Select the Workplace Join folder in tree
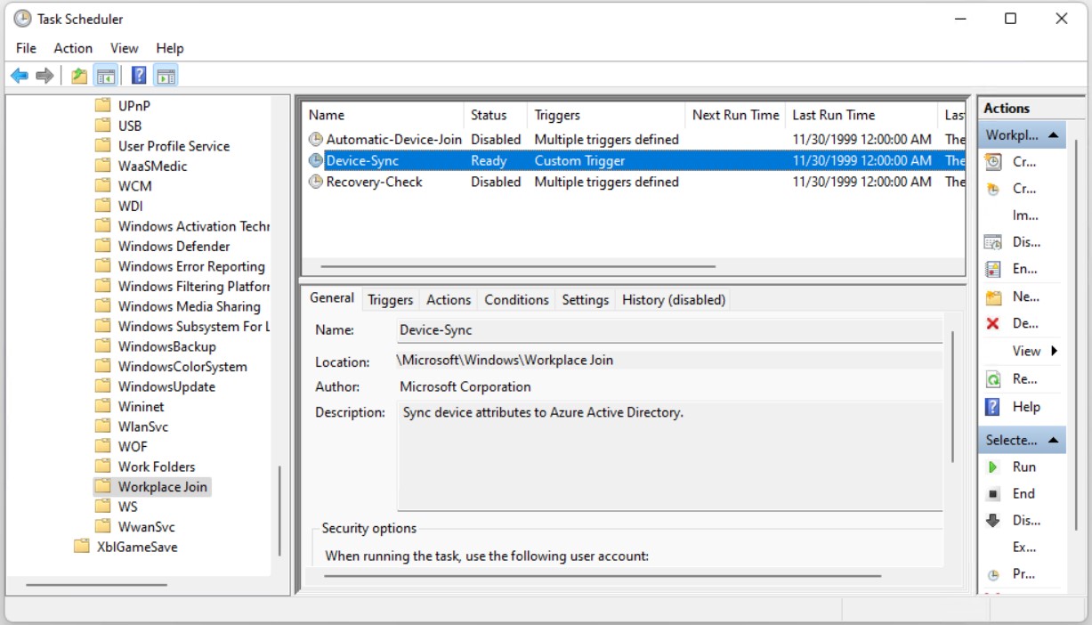The width and height of the screenshot is (1092, 625). pos(152,487)
